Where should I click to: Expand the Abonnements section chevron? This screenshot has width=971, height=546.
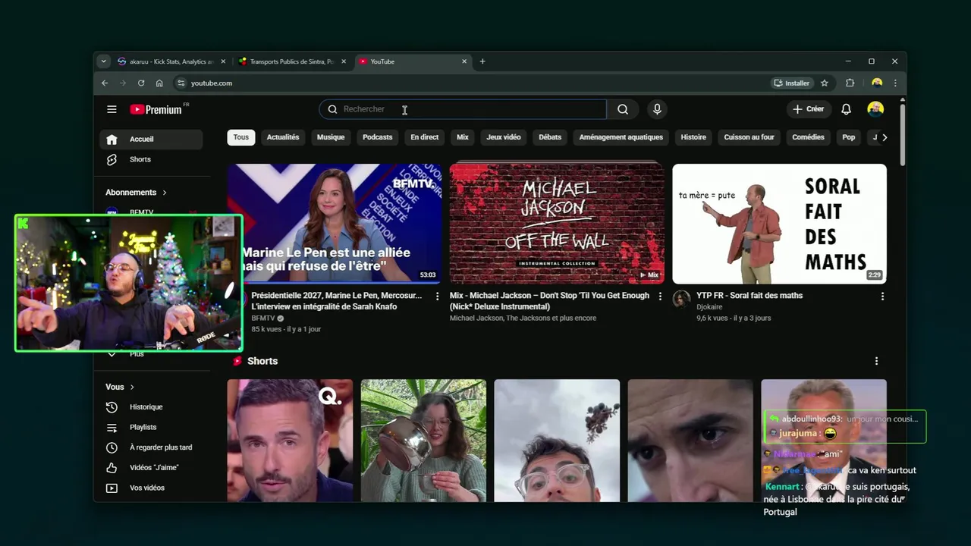[x=164, y=193]
